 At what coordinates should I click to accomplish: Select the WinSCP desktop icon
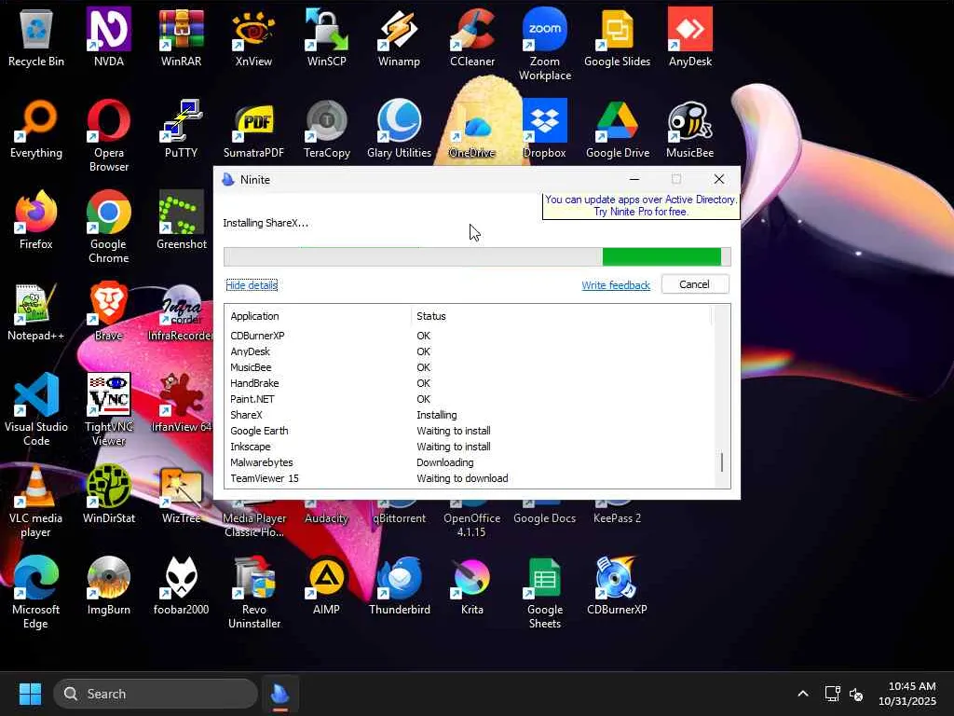pos(327,37)
